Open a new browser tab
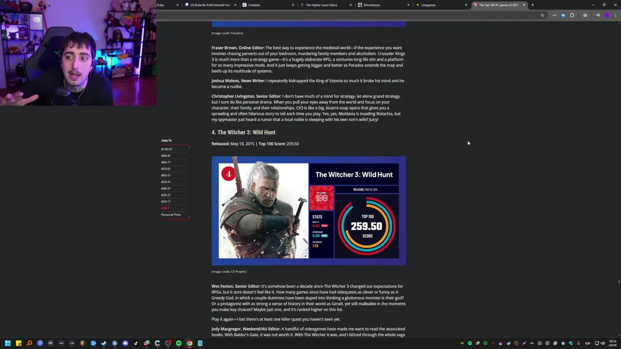The height and width of the screenshot is (349, 621). [533, 5]
